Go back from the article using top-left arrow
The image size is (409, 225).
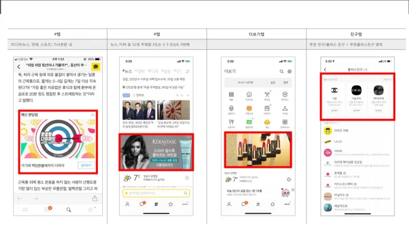pos(19,67)
